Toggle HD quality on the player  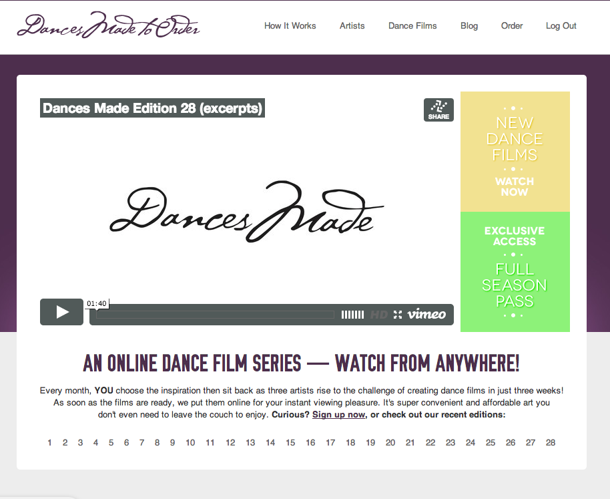379,315
